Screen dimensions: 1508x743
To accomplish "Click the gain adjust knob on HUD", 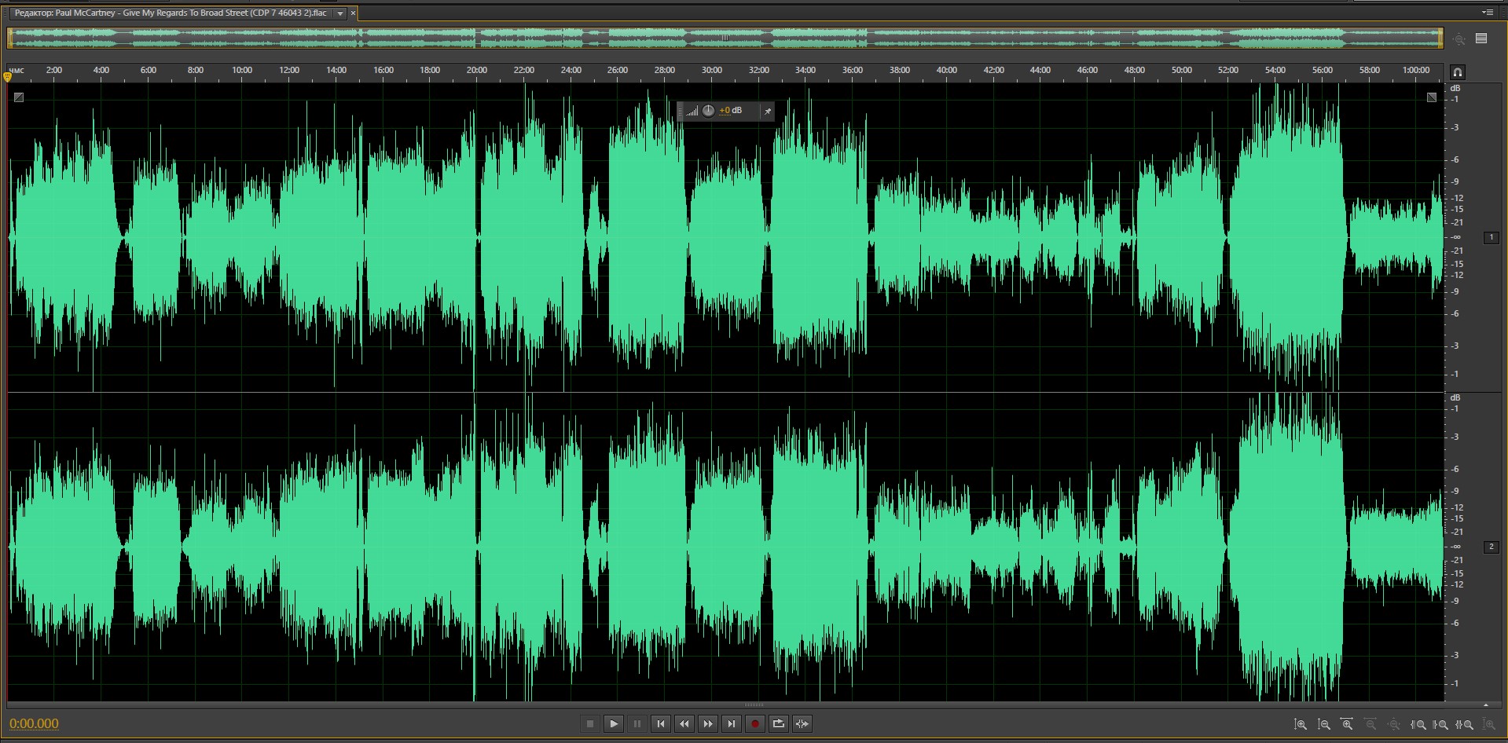I will click(708, 111).
